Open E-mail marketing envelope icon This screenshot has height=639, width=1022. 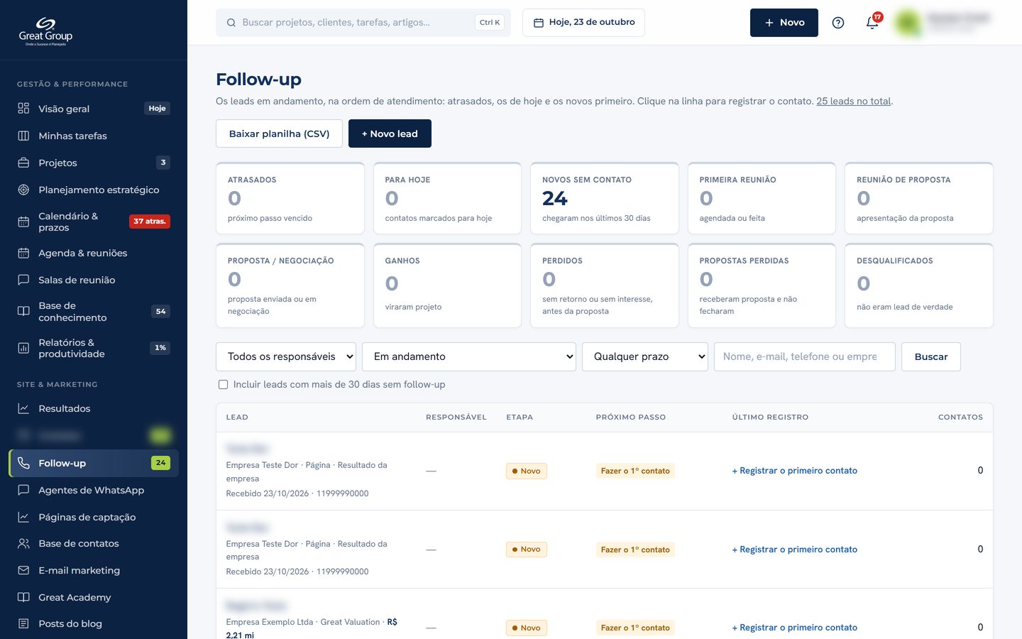pos(23,570)
